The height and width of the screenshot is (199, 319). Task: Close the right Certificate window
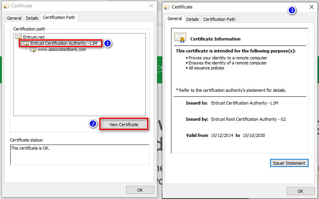[311, 7]
